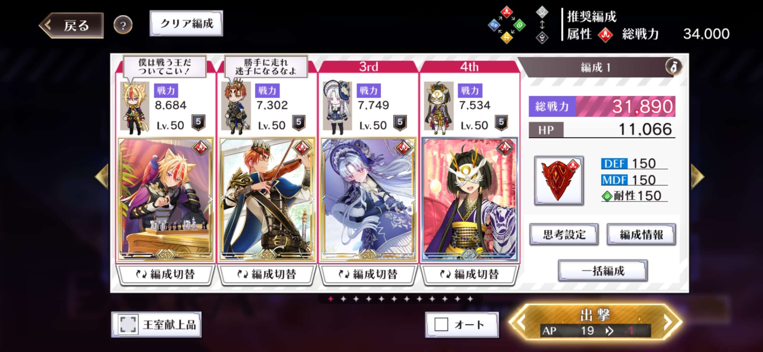
Task: Go to previous formation with left arrow
Action: point(102,176)
